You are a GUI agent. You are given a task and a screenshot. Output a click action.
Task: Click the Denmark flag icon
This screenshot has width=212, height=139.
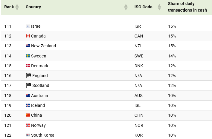[28, 66]
